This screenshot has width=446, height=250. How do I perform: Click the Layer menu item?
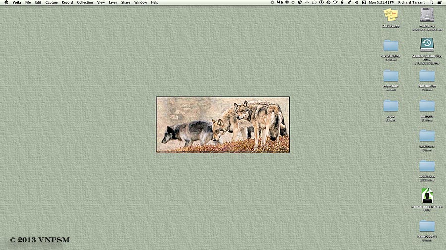coord(113,2)
